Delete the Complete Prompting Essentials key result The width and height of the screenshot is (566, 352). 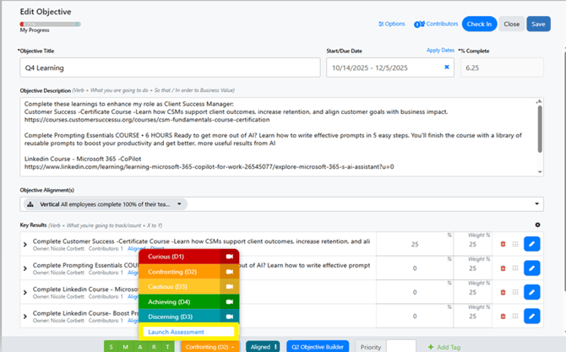click(503, 269)
